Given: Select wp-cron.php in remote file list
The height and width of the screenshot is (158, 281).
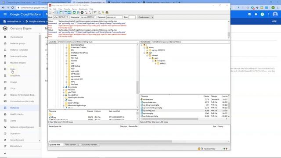Looking at the screenshot, I should [148, 113].
